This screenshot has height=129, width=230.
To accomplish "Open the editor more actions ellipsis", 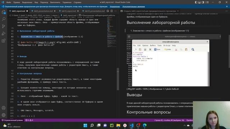I will tap(116, 11).
